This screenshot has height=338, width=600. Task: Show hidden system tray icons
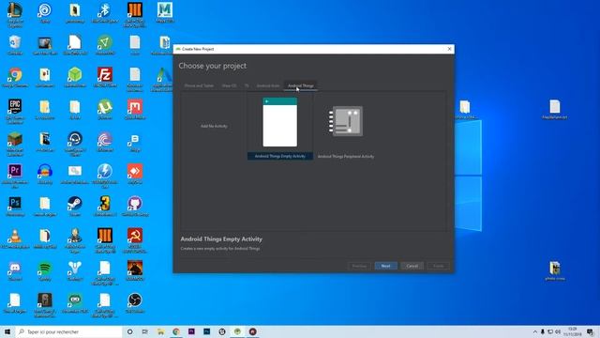535,331
